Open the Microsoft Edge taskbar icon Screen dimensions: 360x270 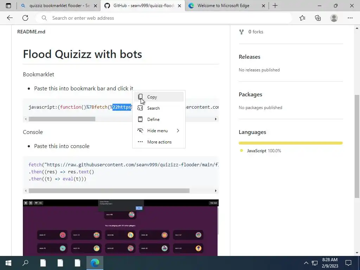[x=95, y=263]
